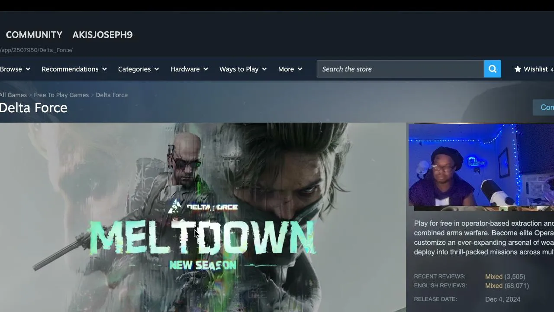Click the Meltdown New Season banner image
The height and width of the screenshot is (312, 554).
[x=203, y=217]
